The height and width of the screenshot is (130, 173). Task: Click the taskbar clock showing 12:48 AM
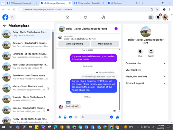(160, 127)
